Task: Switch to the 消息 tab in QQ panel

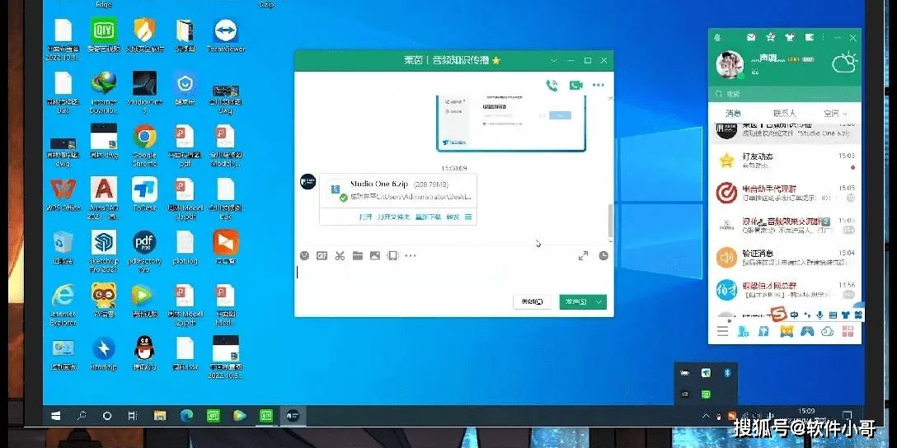Action: point(734,113)
